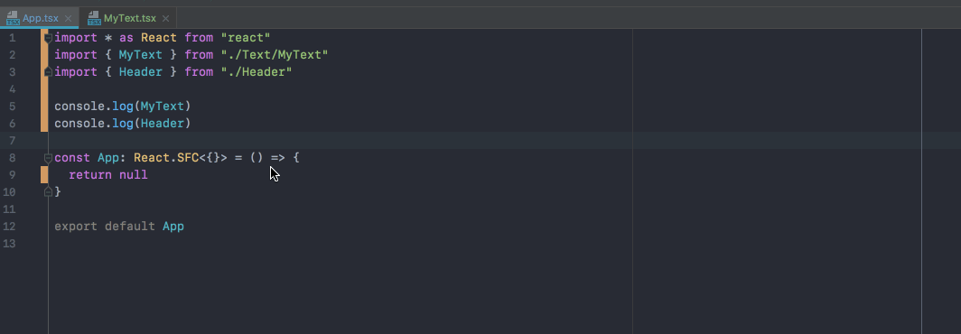Click the "./Text/MyText" import path string
961x334 pixels.
[x=275, y=55]
